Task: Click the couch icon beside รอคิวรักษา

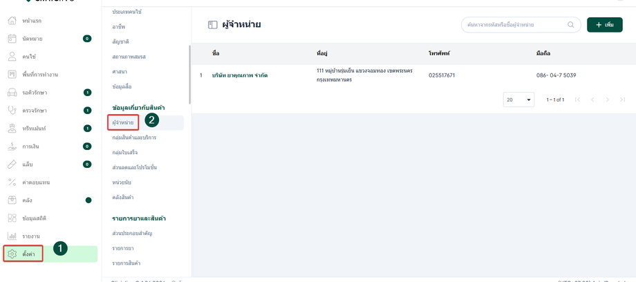Action: pos(12,93)
